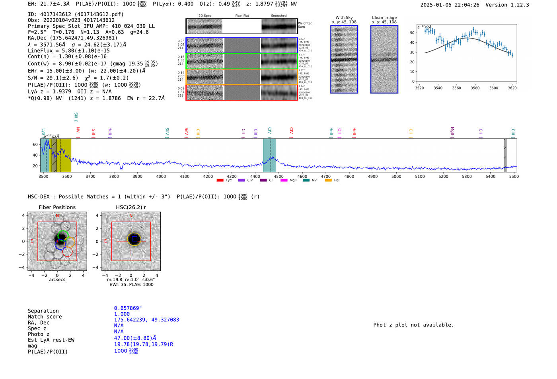Click the 'Phot z plot not available.' message

[x=413, y=325]
